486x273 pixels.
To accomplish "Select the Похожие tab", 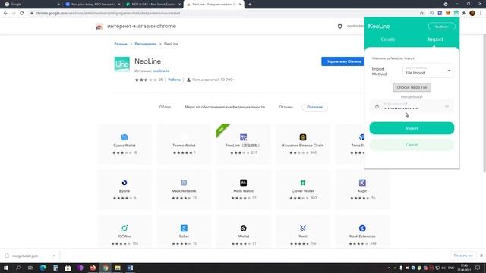I will pyautogui.click(x=314, y=107).
